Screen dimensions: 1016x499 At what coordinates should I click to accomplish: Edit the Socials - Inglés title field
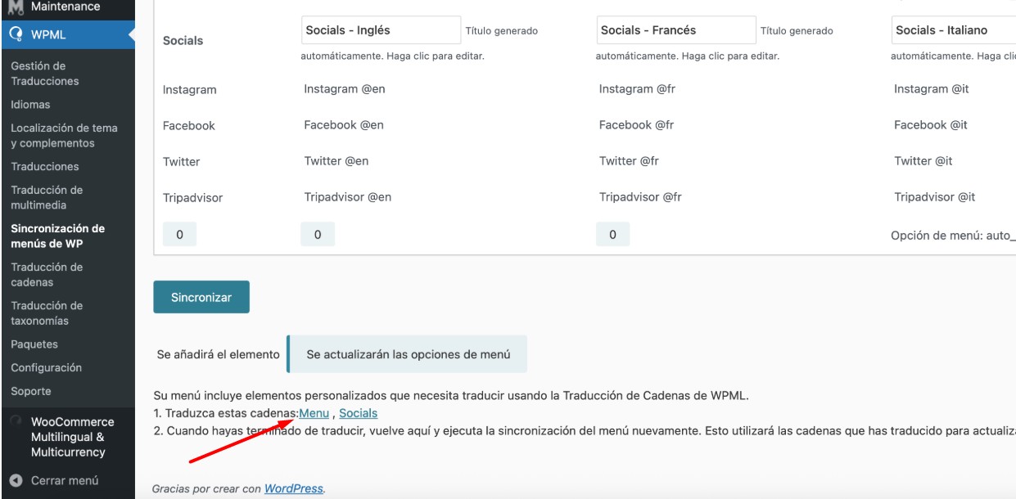pyautogui.click(x=381, y=30)
